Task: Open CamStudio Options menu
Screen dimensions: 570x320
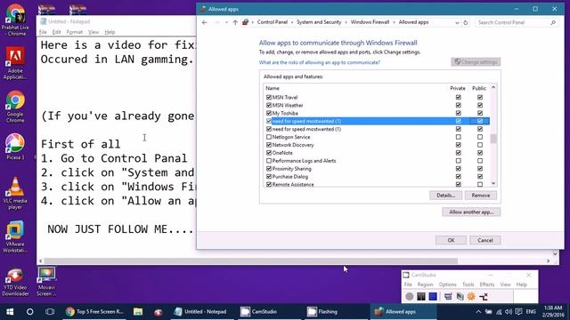Action: (x=447, y=284)
